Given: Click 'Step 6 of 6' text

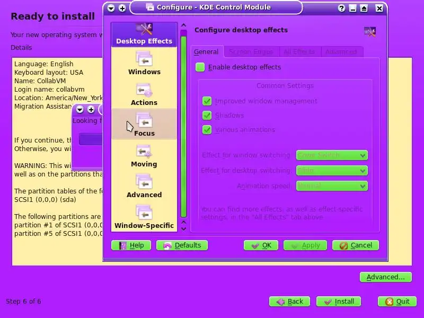Looking at the screenshot, I should [x=23, y=302].
